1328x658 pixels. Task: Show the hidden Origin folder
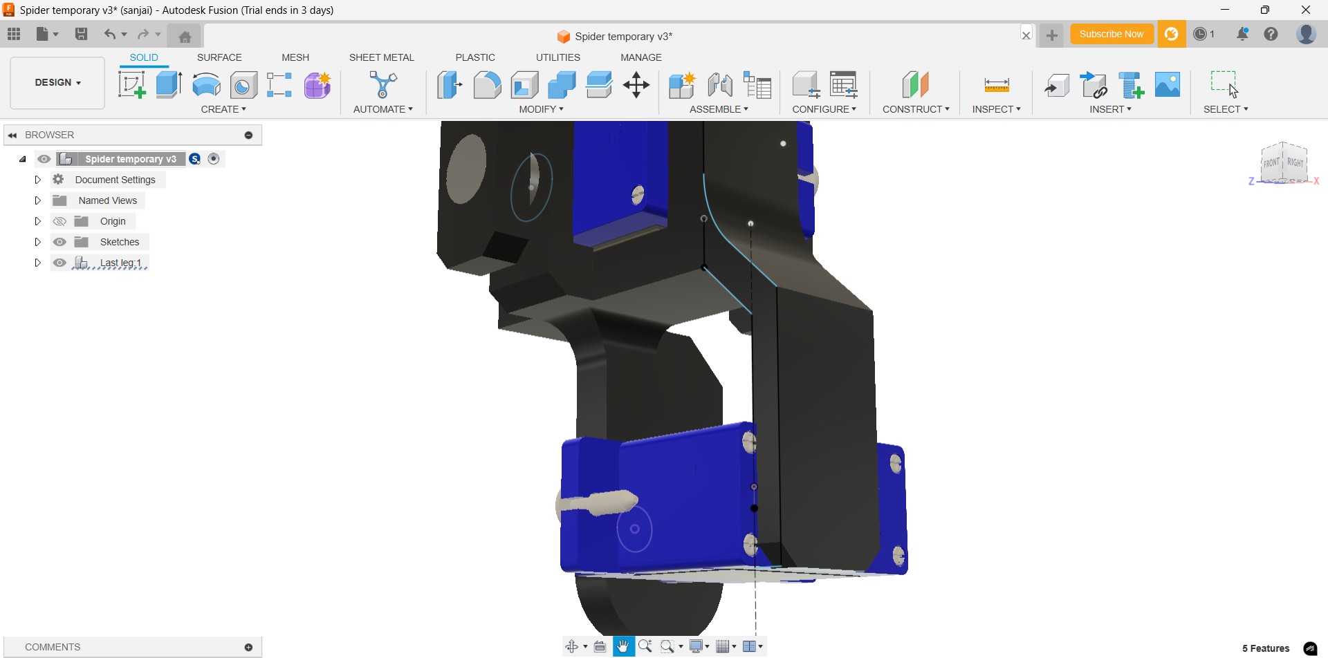(x=60, y=221)
